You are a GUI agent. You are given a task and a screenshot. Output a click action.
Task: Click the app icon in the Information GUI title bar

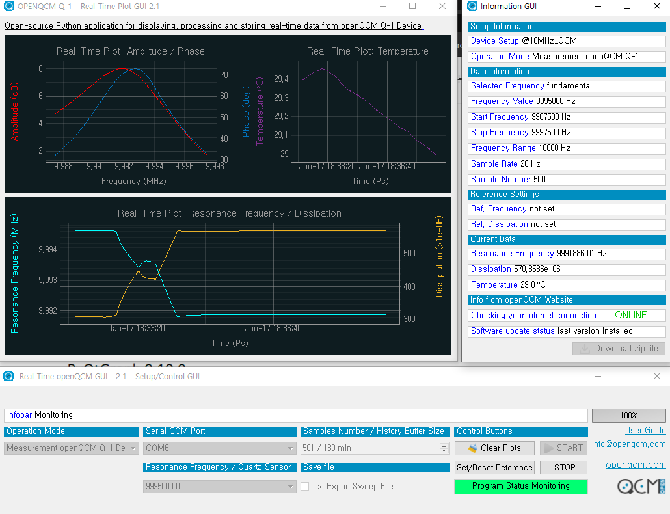coord(472,6)
